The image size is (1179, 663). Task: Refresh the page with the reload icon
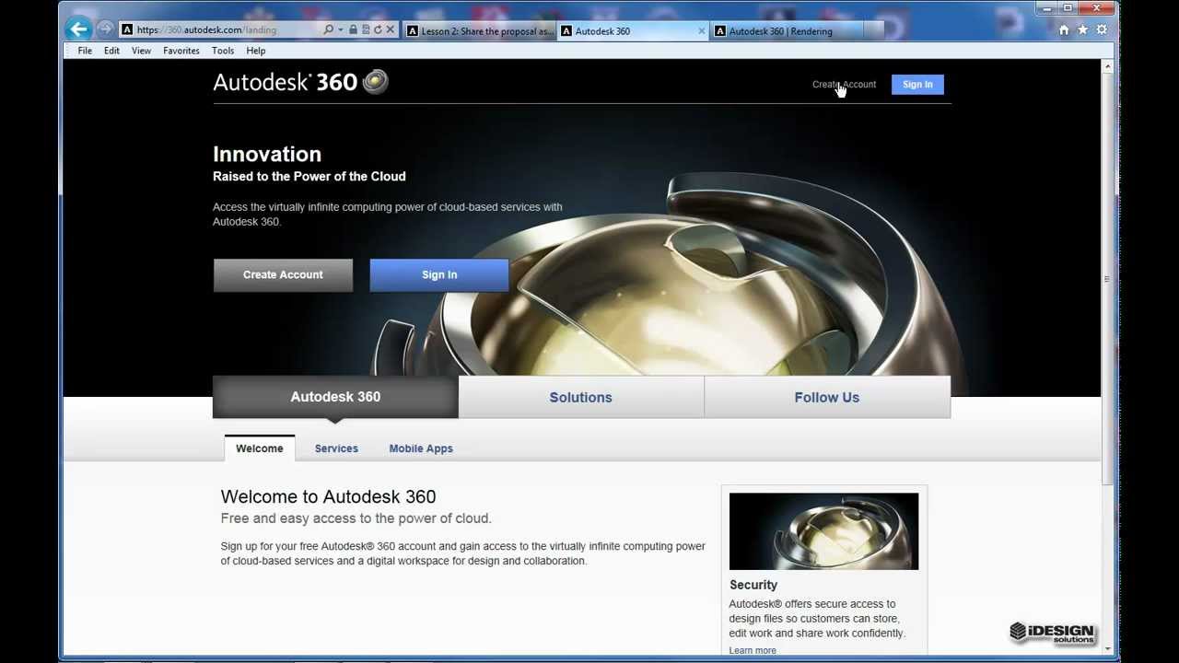point(378,30)
